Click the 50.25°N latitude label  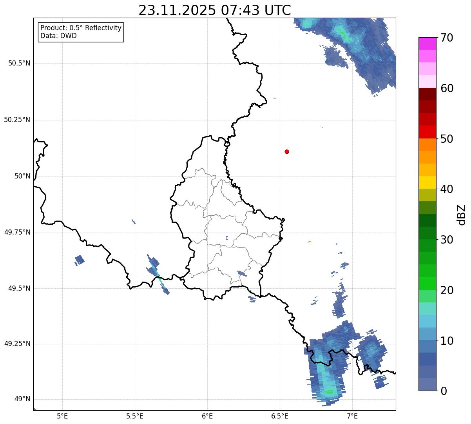tap(17, 120)
